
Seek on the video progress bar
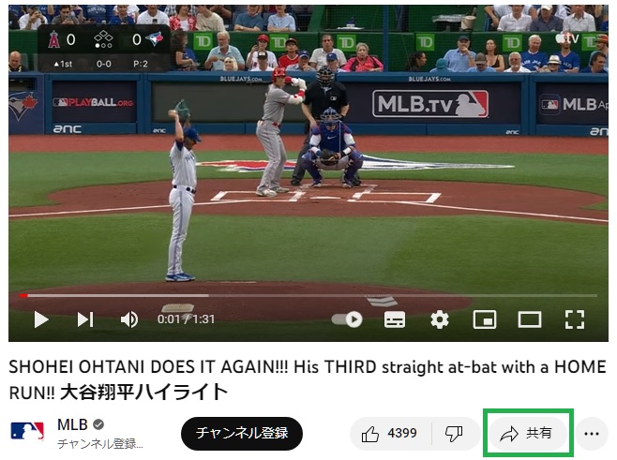click(308, 295)
